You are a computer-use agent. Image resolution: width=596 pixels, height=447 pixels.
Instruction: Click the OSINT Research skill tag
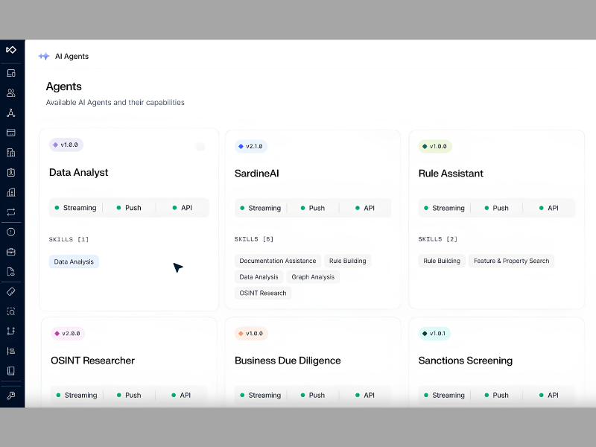tap(263, 293)
